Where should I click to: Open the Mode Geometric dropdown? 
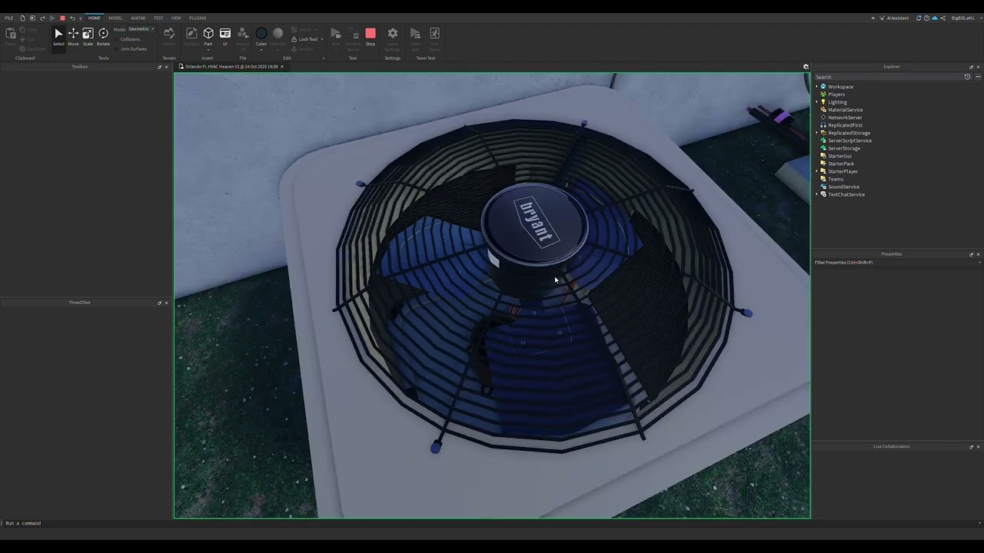click(x=141, y=29)
